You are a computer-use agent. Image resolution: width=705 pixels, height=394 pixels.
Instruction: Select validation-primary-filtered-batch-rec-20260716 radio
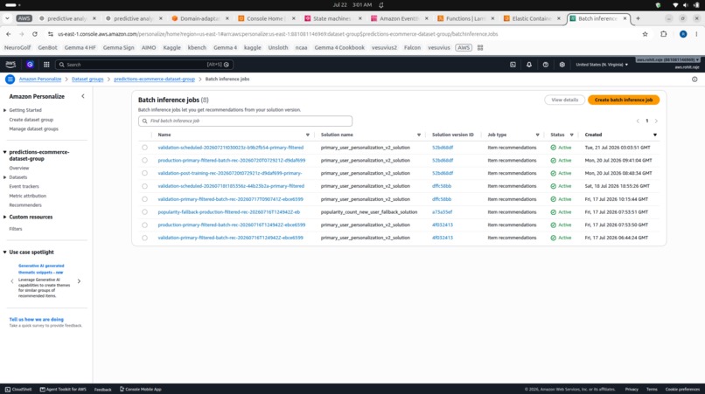[x=144, y=238]
